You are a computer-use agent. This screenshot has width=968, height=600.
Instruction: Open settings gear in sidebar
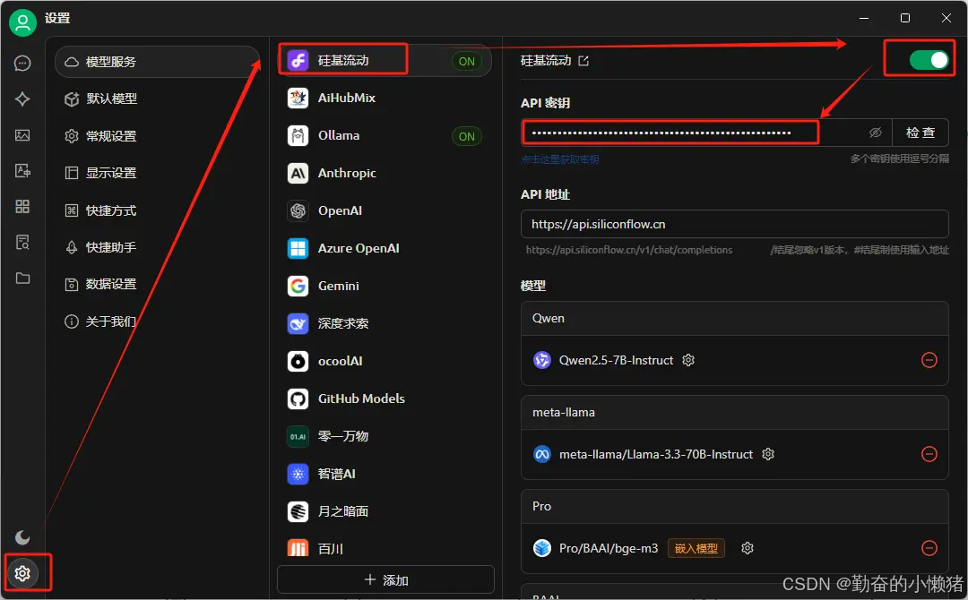pos(22,573)
